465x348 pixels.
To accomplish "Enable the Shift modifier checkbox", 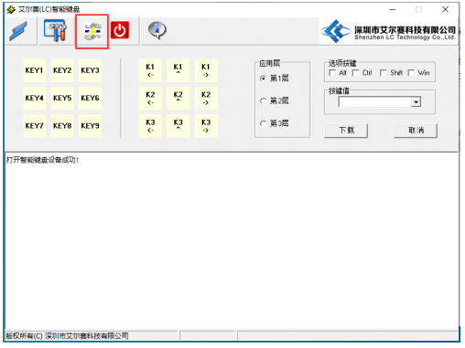I will tap(384, 73).
